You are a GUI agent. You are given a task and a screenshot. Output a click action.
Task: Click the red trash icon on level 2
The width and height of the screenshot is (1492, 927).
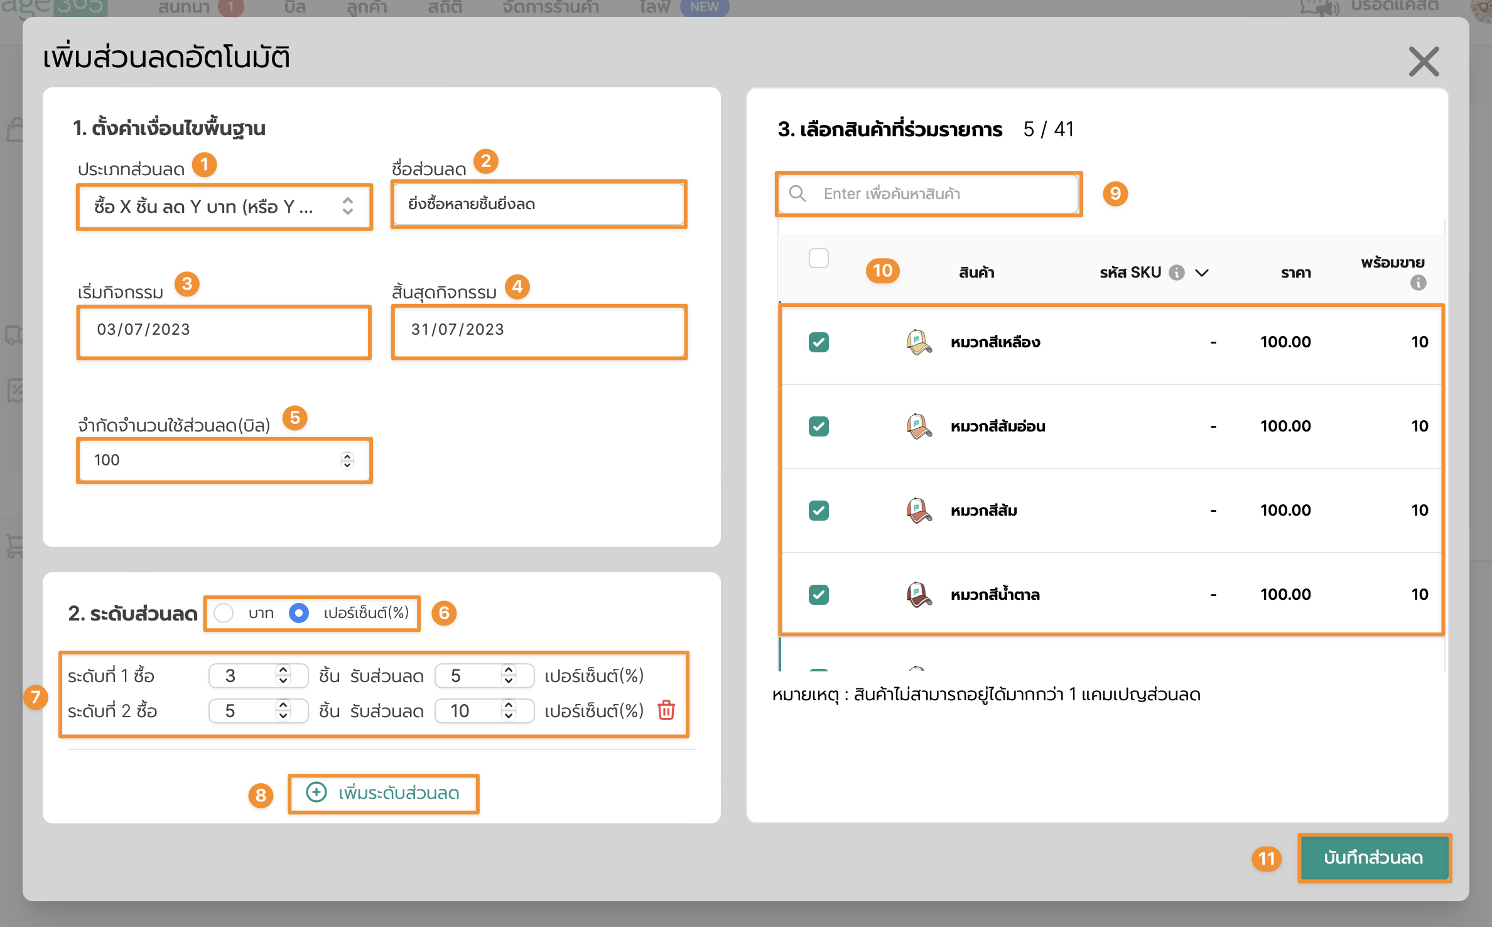pos(666,710)
